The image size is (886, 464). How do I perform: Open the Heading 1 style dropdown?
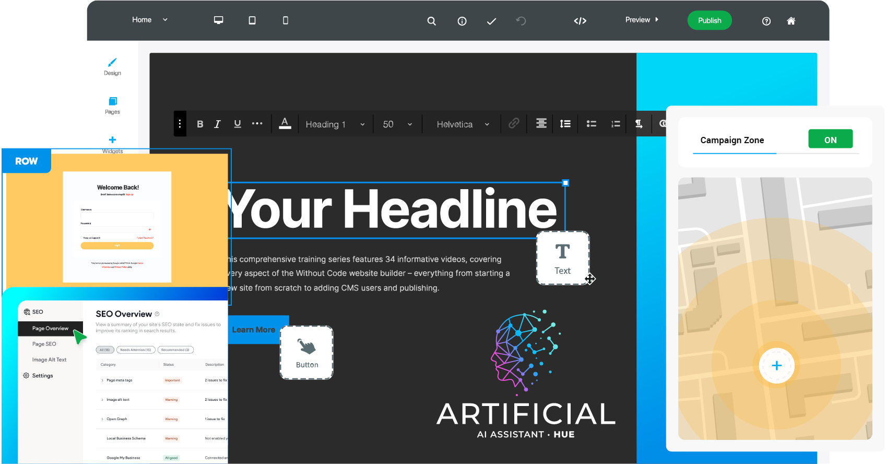tap(335, 124)
